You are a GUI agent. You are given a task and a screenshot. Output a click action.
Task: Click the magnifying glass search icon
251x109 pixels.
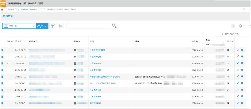[x=114, y=26]
